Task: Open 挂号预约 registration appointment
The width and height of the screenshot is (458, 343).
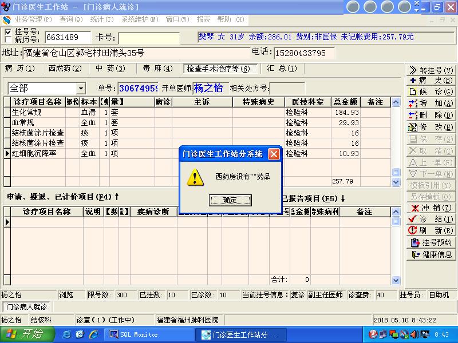Action: tap(431, 242)
